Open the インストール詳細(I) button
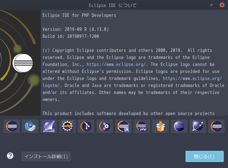 tap(46, 156)
